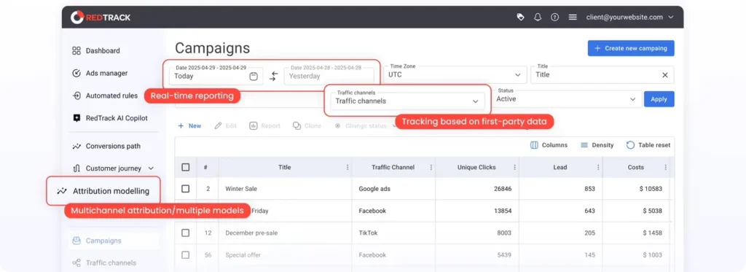Click the Special offer campaign title
The height and width of the screenshot is (272, 746).
coord(243,254)
